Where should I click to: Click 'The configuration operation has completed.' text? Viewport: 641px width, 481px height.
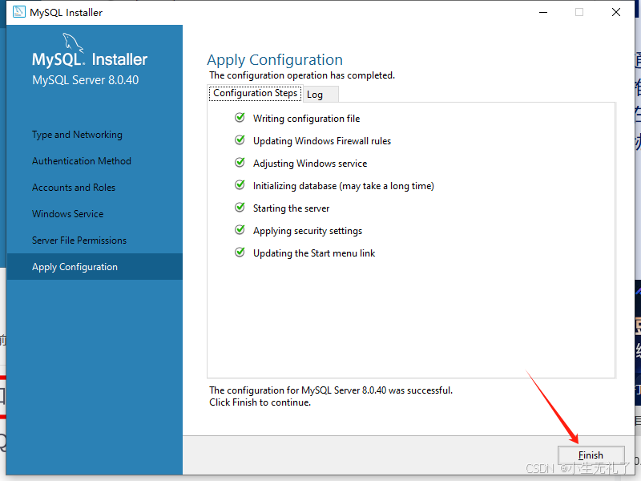(302, 75)
